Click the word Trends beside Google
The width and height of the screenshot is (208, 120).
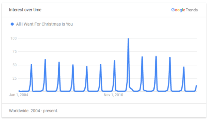192,10
